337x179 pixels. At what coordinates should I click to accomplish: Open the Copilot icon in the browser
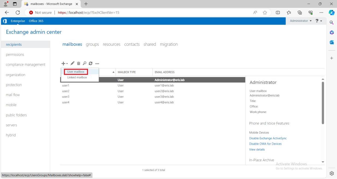point(332,13)
